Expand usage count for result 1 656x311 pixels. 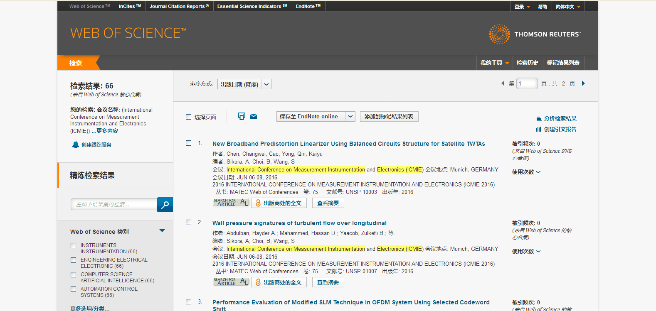[526, 172]
